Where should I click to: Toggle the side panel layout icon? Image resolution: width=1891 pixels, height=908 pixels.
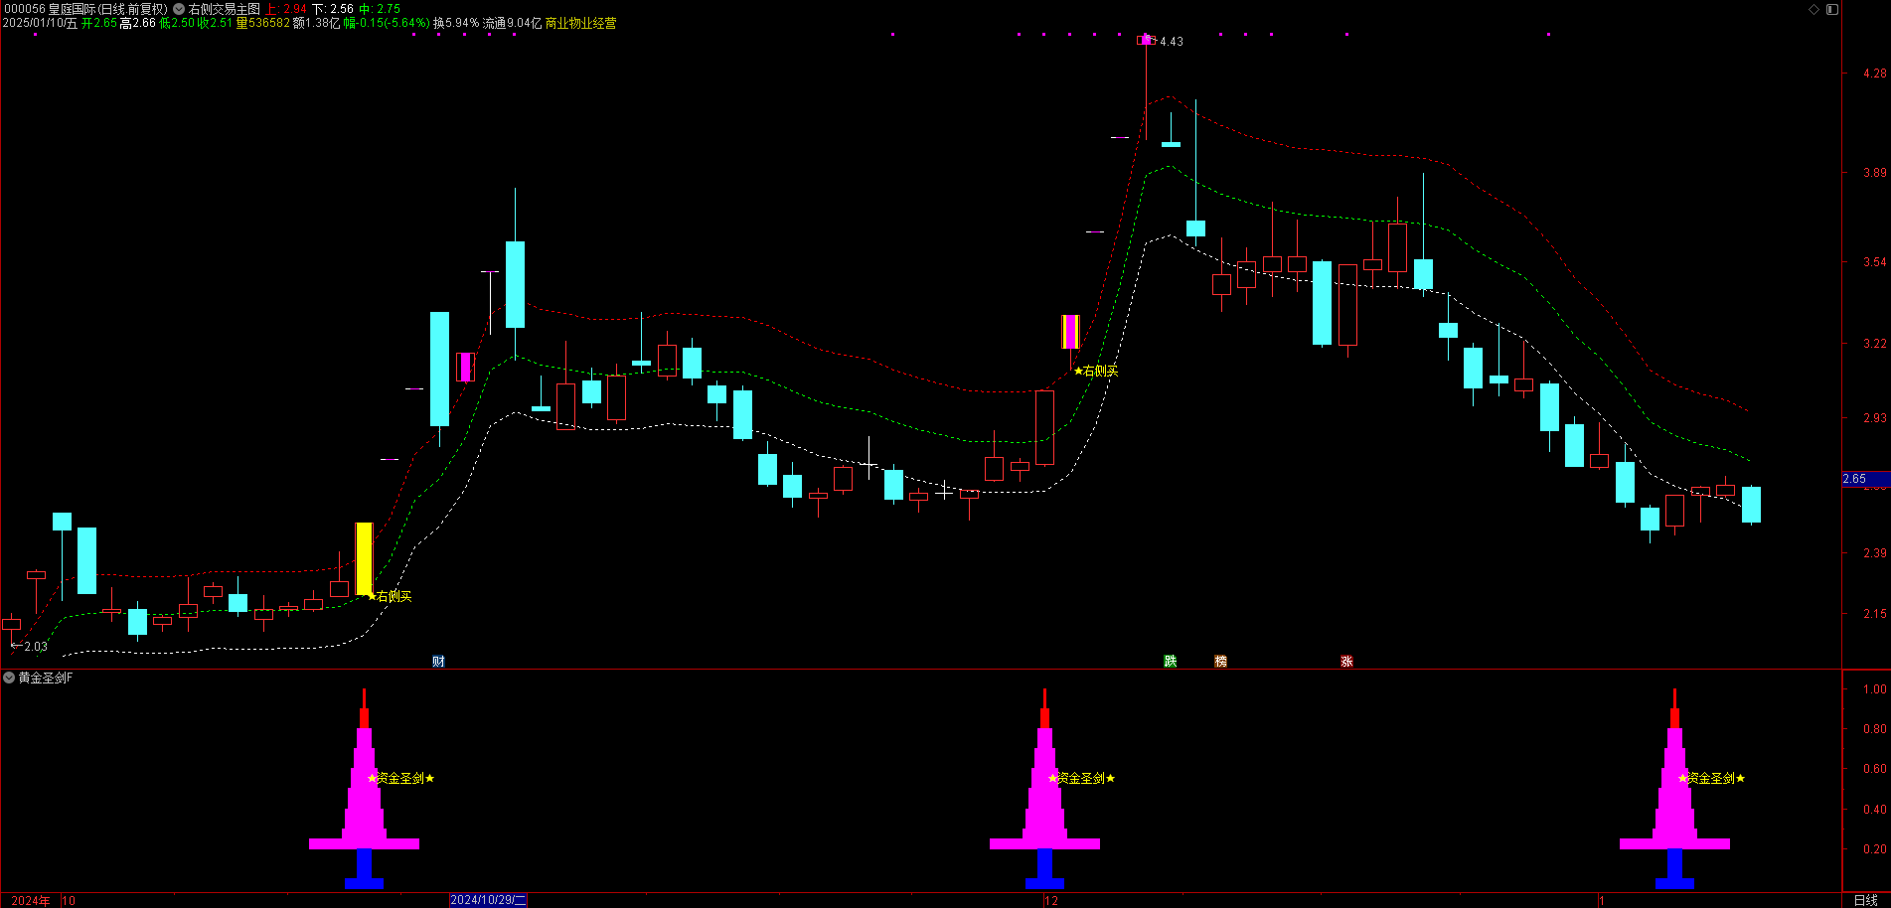pos(1831,9)
